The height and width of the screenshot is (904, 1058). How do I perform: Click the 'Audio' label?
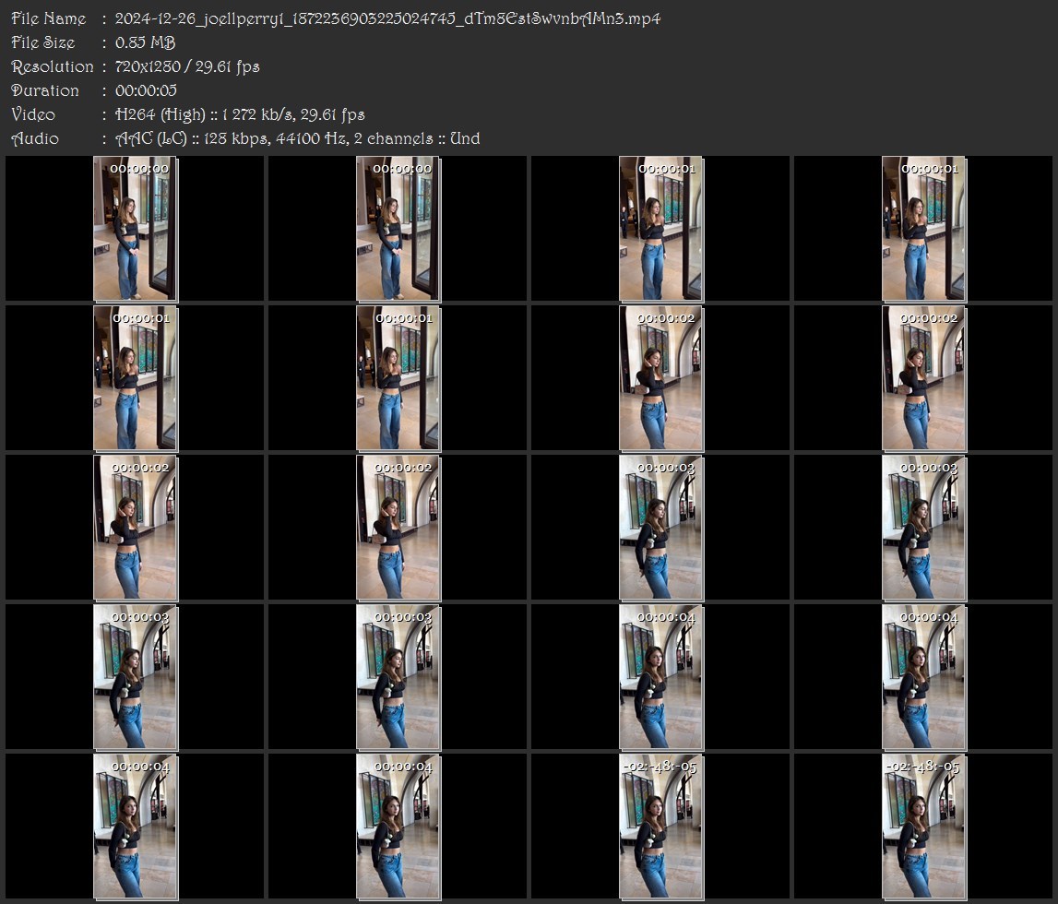click(35, 139)
